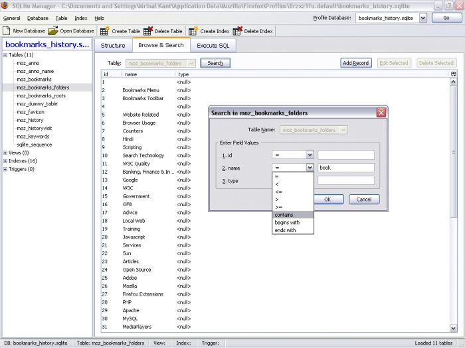
Task: Open the General menu
Action: pos(11,18)
